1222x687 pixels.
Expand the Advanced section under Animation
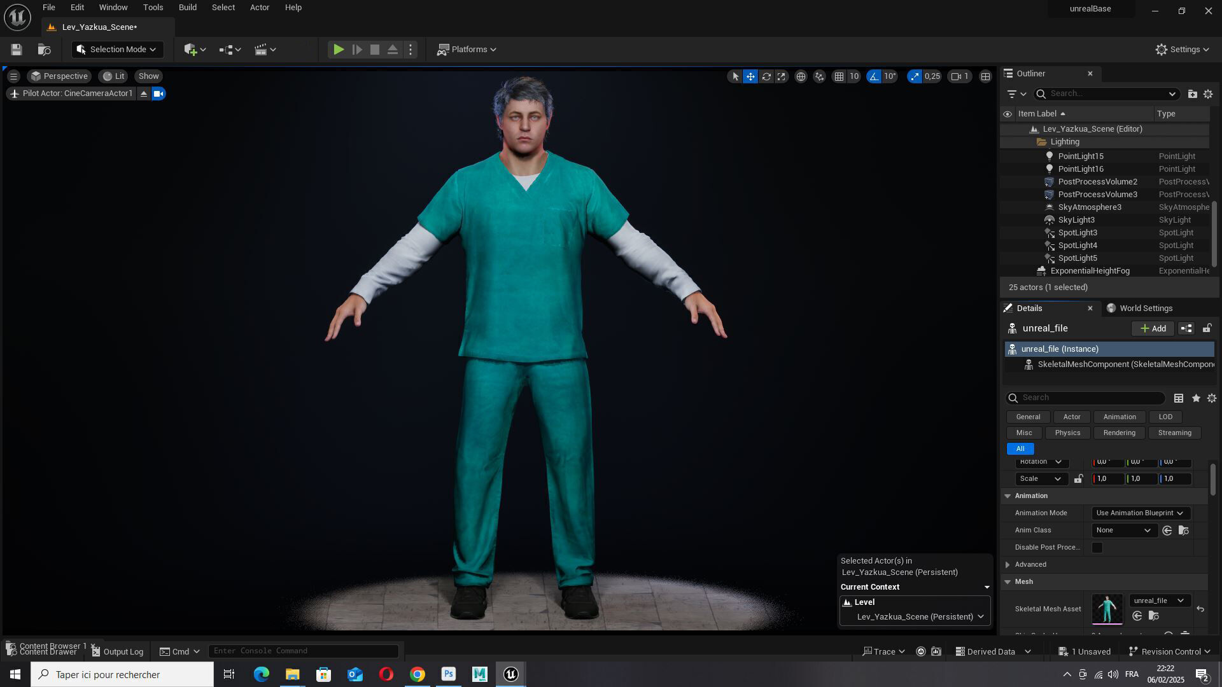tap(1008, 565)
